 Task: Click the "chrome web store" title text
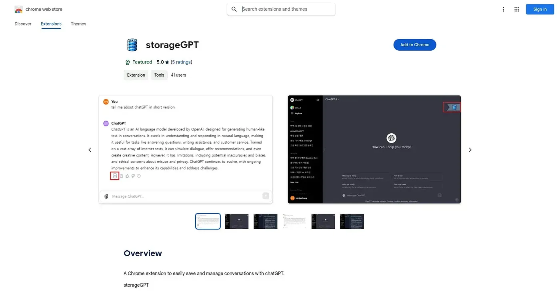click(44, 9)
